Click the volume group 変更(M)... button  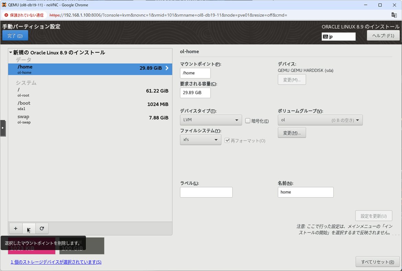click(x=292, y=133)
